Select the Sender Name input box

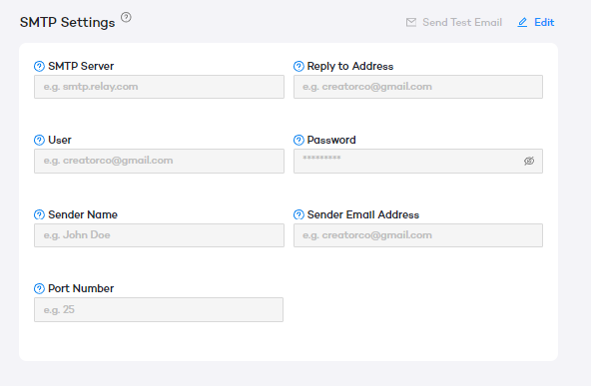[159, 235]
